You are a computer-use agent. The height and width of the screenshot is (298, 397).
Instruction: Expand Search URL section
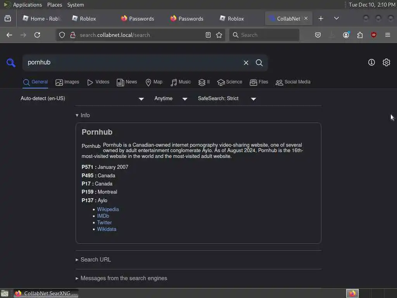[x=93, y=260]
